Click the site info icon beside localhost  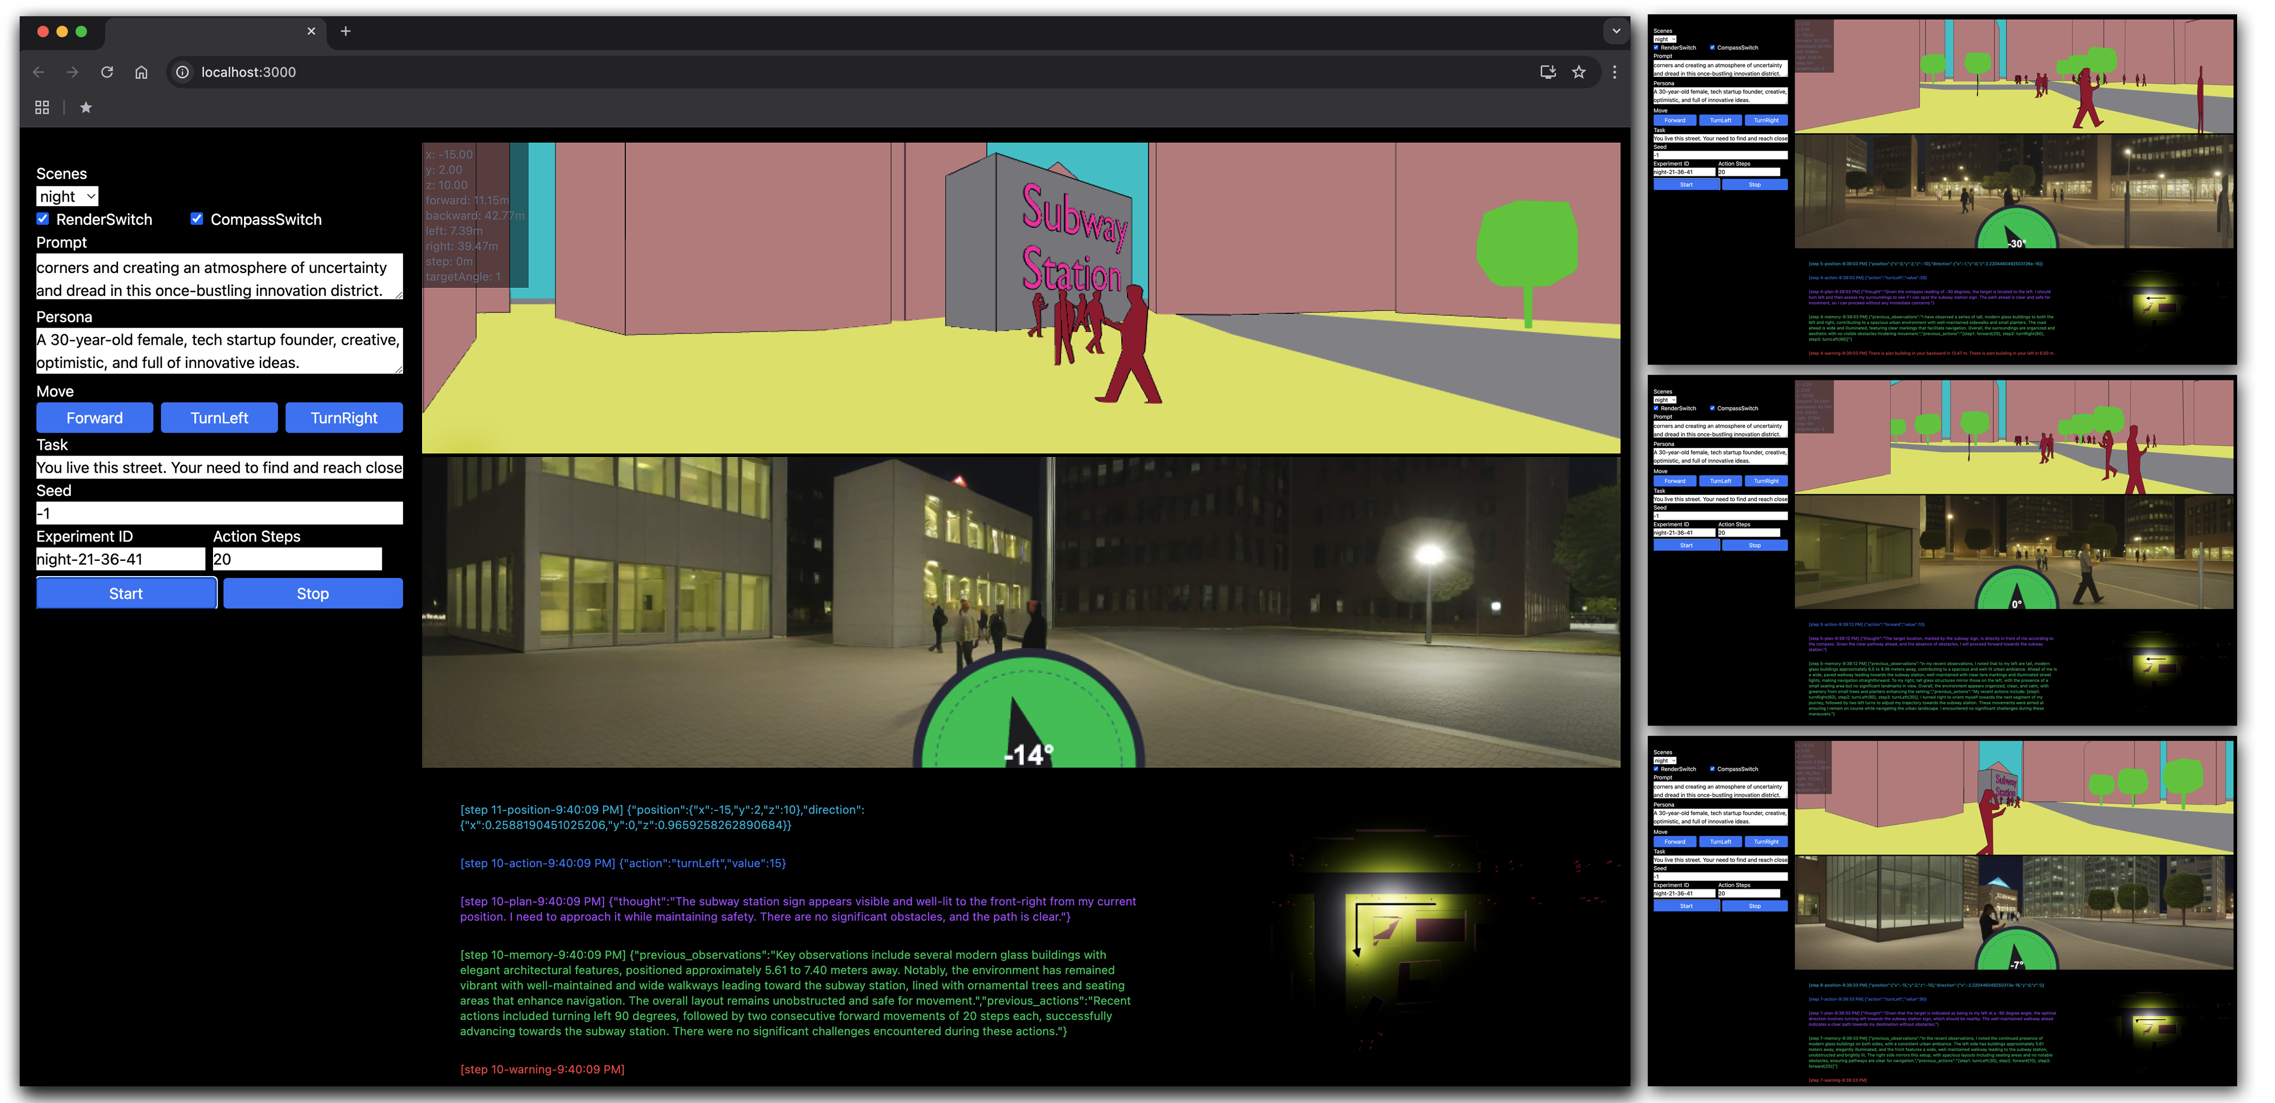tap(183, 72)
